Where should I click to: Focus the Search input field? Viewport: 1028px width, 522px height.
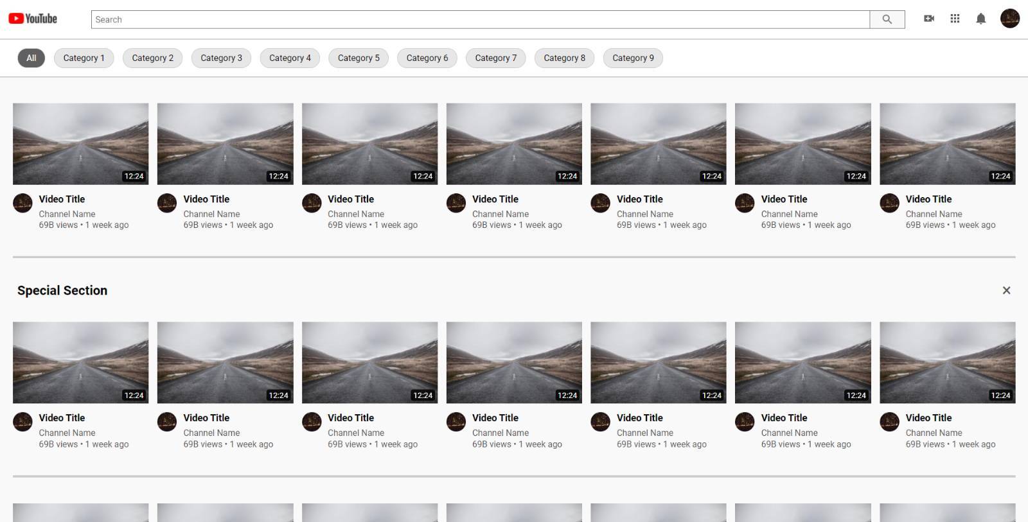coord(480,19)
